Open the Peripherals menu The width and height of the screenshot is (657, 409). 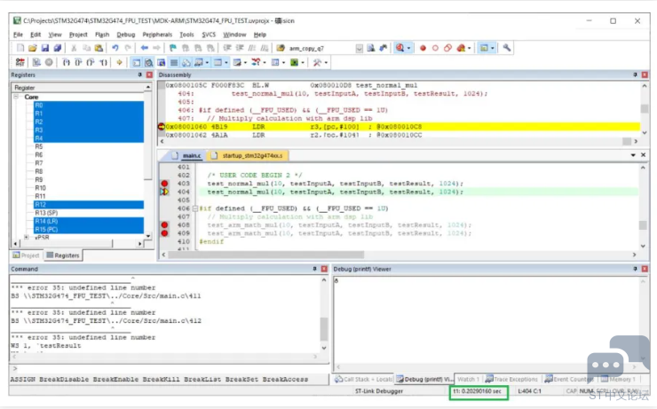157,35
